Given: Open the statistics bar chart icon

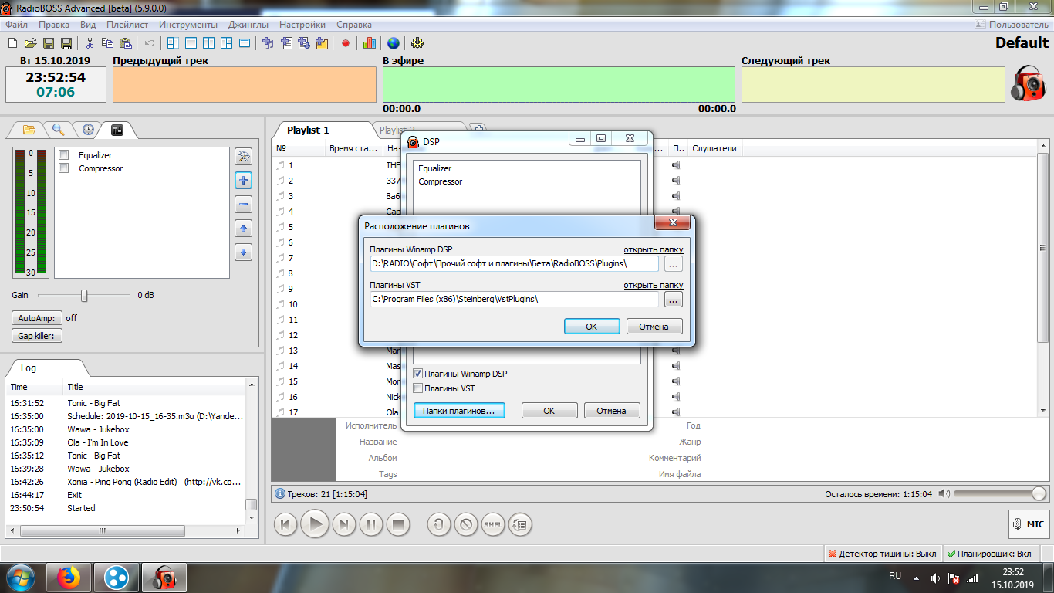Looking at the screenshot, I should 370,43.
